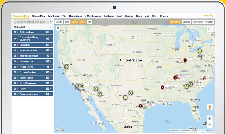Enter fullscreen map view
The image size is (226, 134).
[210, 29]
